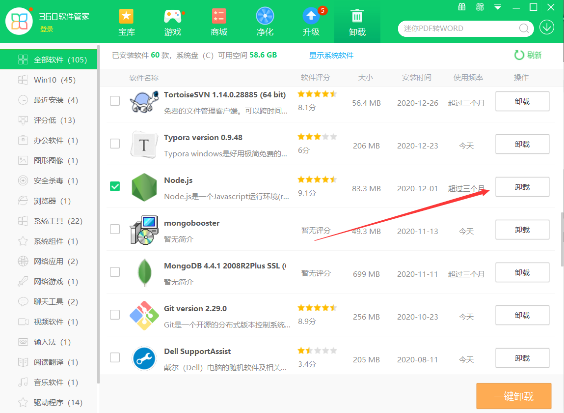Uncheck the Node.js checkbox
Image resolution: width=564 pixels, height=413 pixels.
(x=115, y=186)
